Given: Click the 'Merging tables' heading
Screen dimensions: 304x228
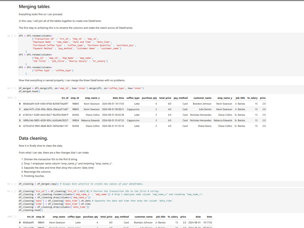Looking at the screenshot, I should [x=34, y=7].
